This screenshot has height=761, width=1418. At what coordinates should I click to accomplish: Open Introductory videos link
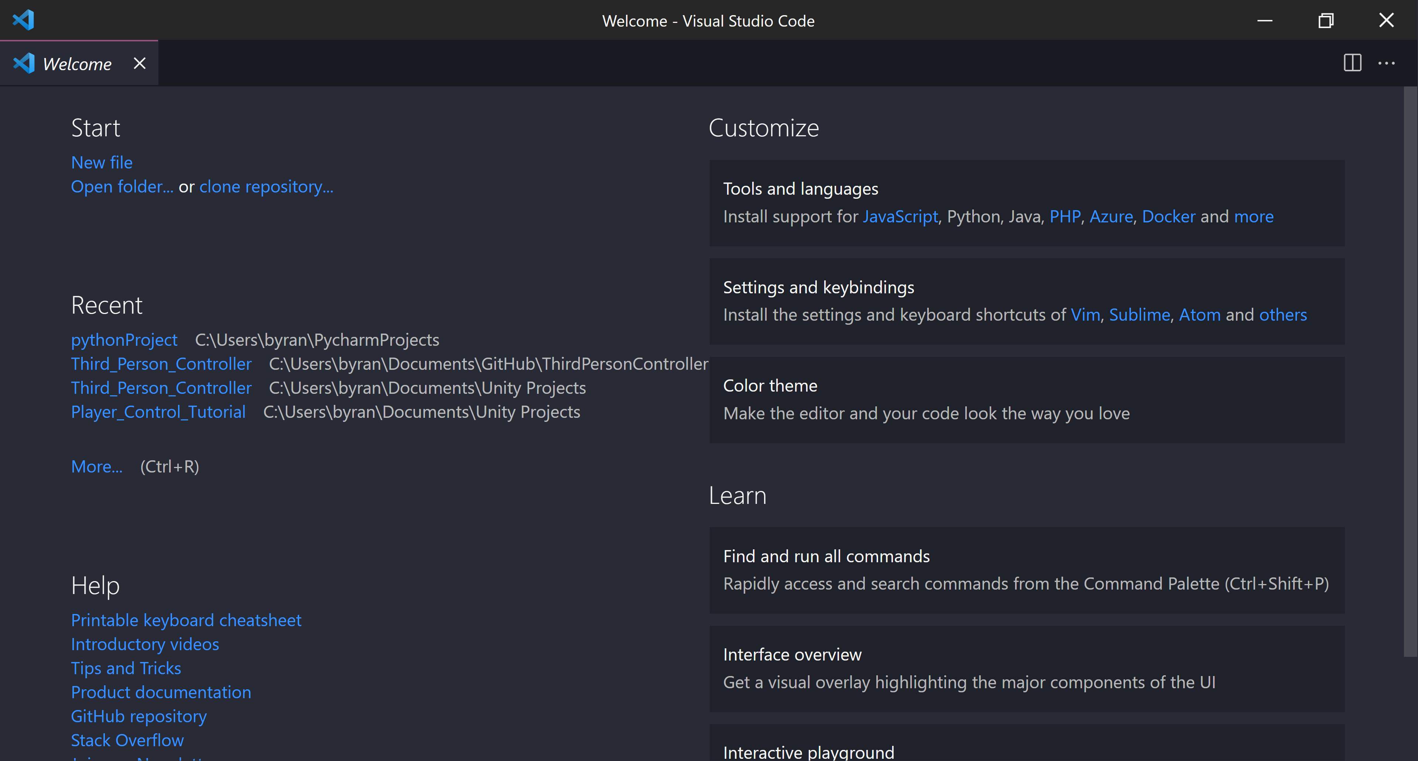[145, 644]
